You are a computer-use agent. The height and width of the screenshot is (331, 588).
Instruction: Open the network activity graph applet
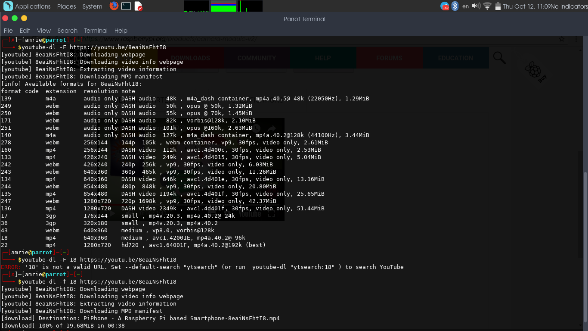tap(250, 6)
